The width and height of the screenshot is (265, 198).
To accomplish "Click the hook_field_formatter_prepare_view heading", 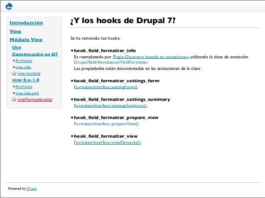I will (x=116, y=117).
